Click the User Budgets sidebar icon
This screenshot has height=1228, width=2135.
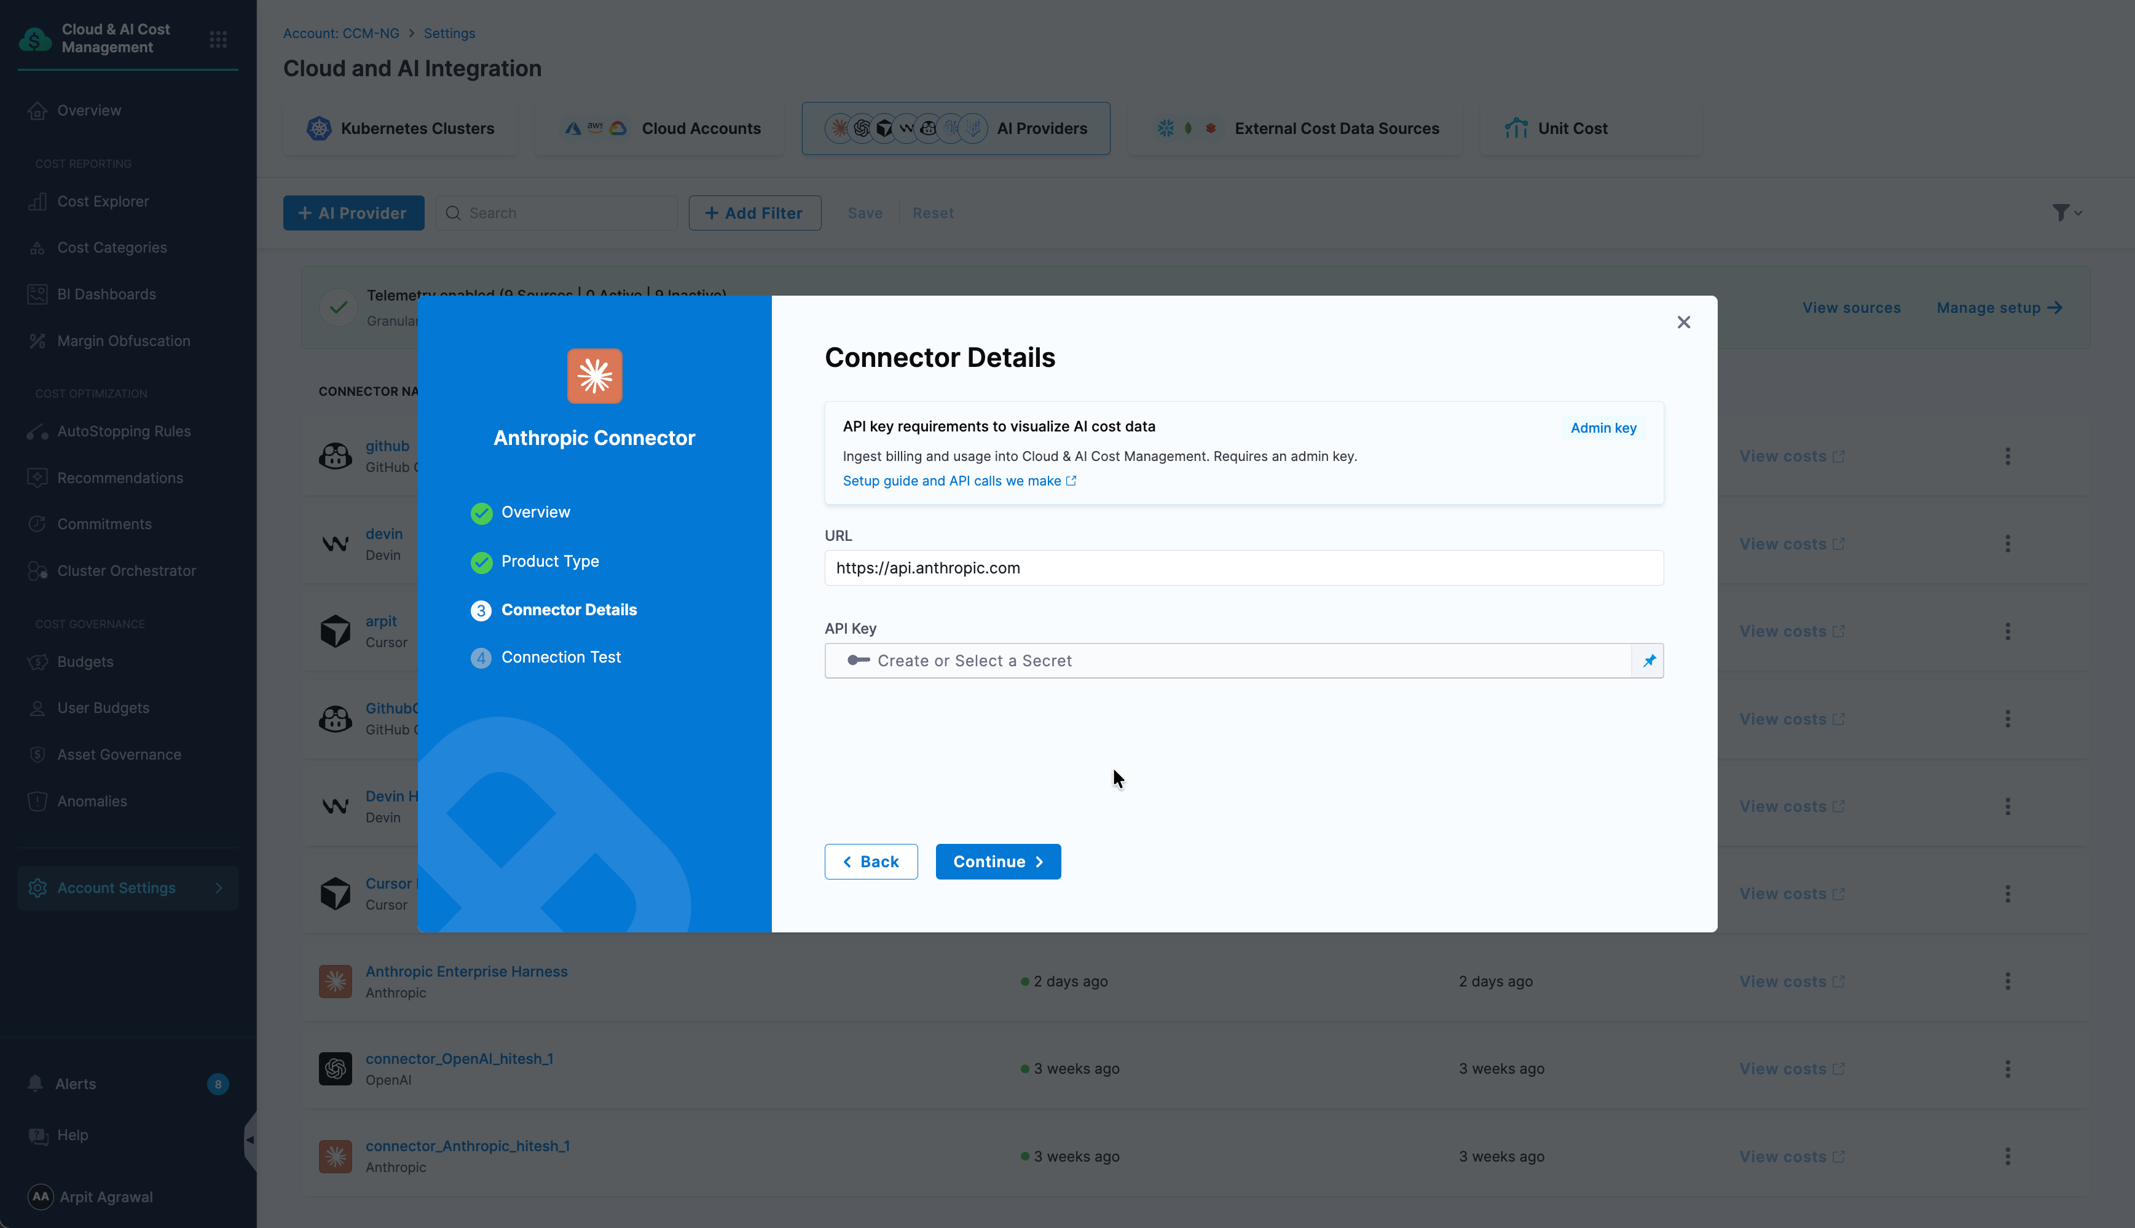pos(37,707)
